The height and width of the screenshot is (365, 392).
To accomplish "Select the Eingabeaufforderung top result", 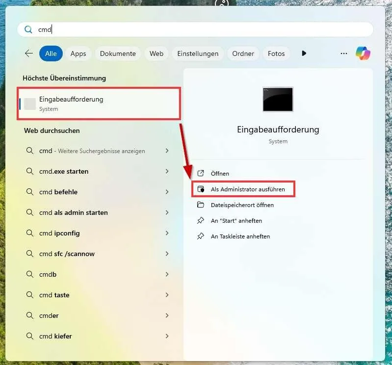I will click(x=99, y=104).
